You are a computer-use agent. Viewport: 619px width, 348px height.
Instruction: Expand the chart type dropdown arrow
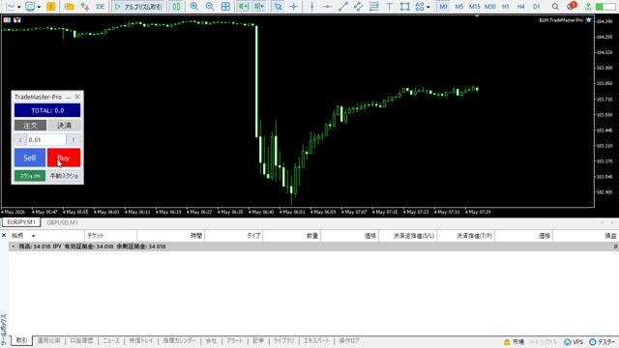19,7
